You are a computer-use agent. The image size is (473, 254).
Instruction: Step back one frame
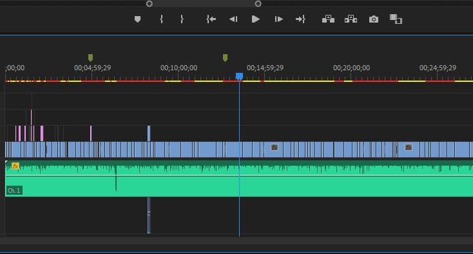tap(233, 19)
